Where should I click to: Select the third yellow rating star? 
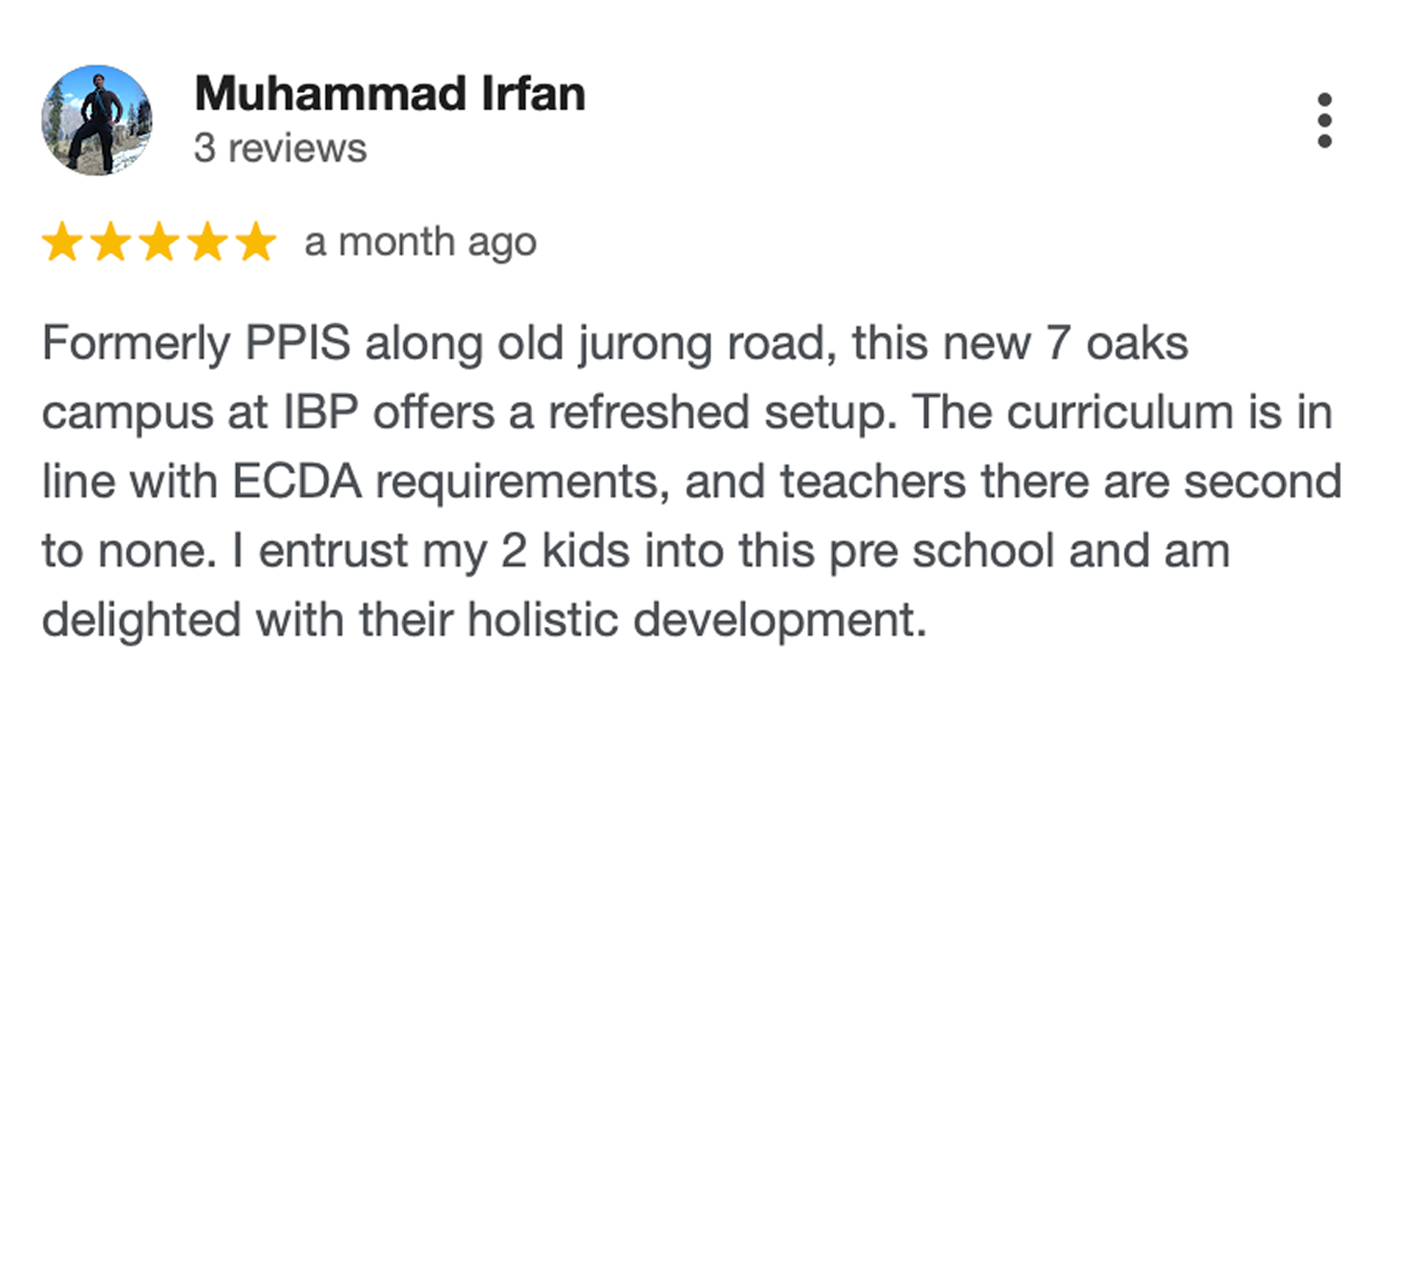(x=159, y=242)
